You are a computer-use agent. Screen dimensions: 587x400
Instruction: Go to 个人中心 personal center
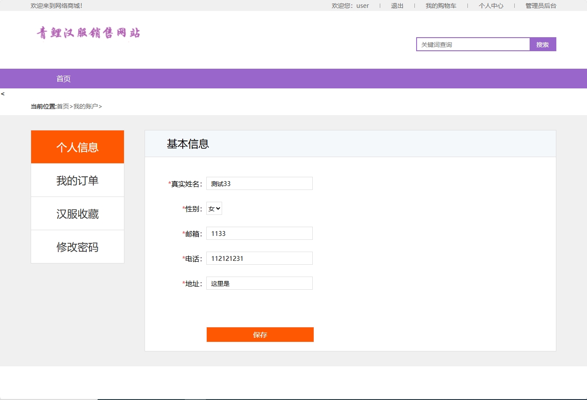tap(491, 6)
